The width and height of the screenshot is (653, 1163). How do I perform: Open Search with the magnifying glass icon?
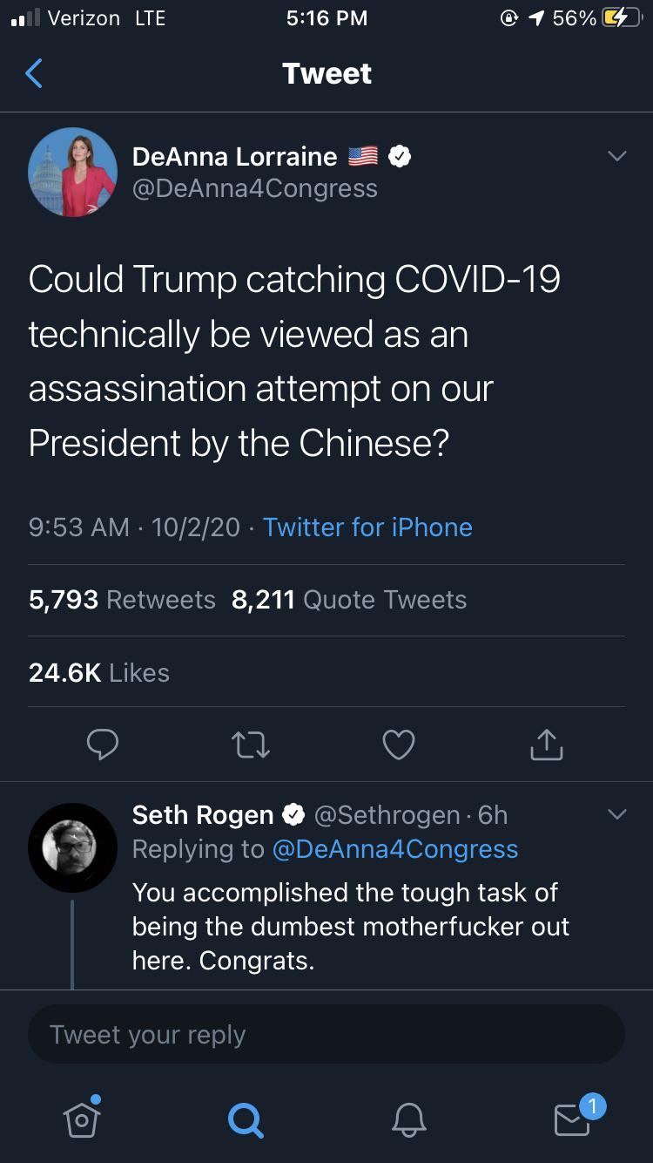pos(246,1122)
